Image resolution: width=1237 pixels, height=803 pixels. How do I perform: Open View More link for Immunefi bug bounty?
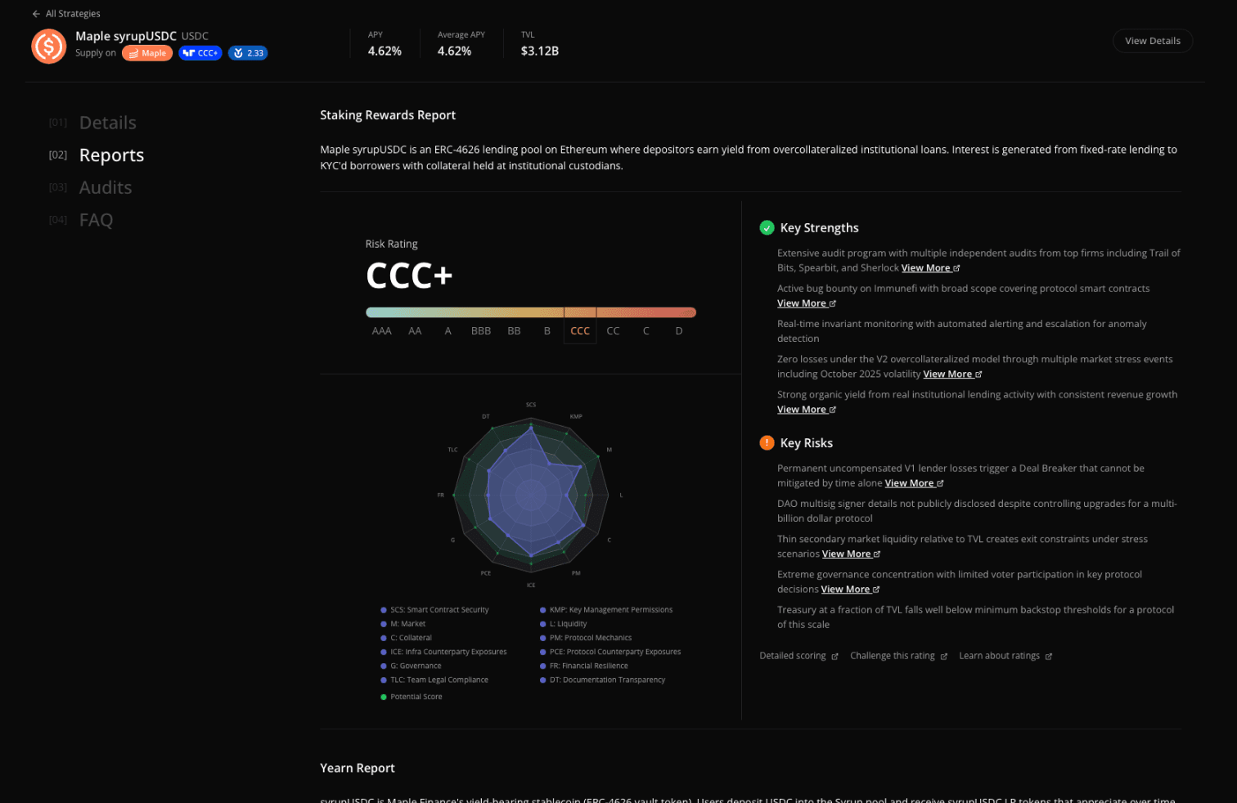point(806,303)
